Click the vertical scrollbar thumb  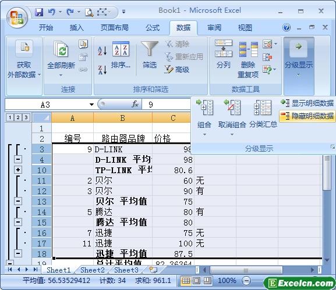327,173
